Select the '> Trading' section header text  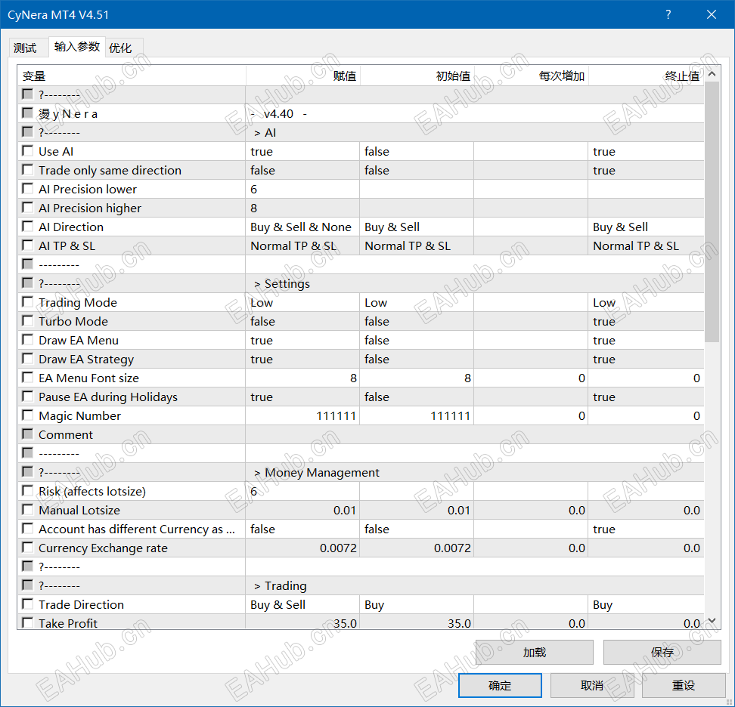point(281,585)
